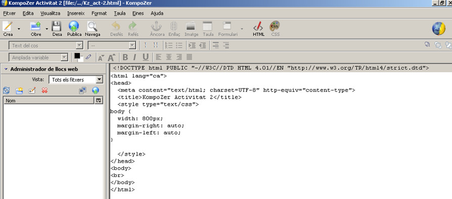Click the indent text icon
The image size is (452, 199).
pyautogui.click(x=192, y=45)
